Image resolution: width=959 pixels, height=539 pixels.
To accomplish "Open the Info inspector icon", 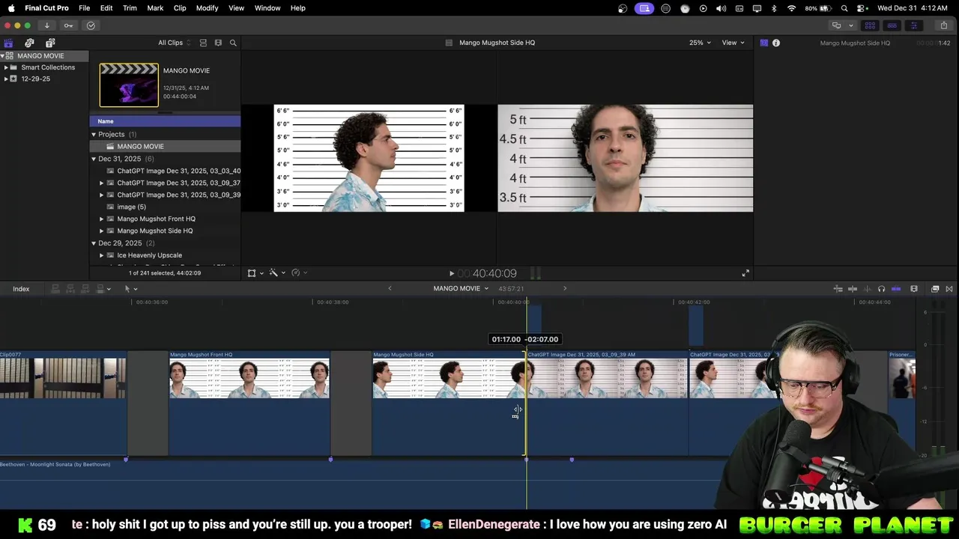I will 776,43.
